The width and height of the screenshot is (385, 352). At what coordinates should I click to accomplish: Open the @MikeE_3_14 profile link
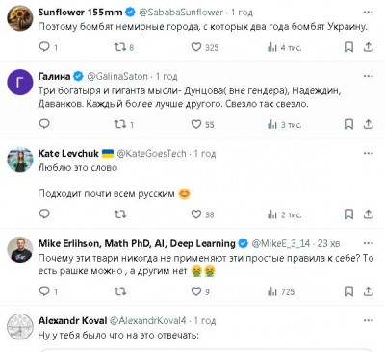point(281,243)
